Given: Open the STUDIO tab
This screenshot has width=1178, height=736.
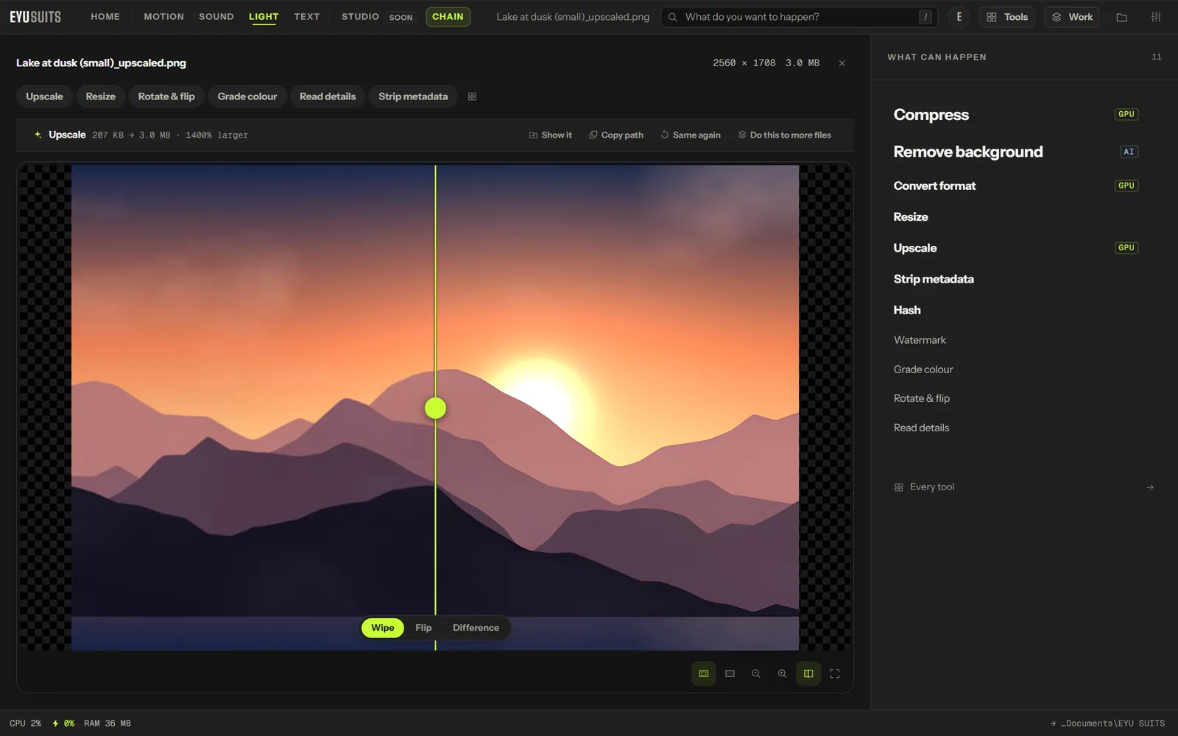Looking at the screenshot, I should coord(360,17).
